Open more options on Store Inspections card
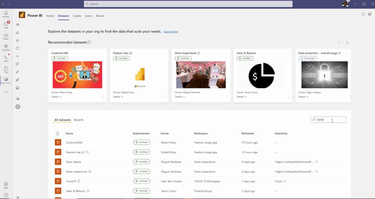The width and height of the screenshot is (375, 199). click(x=227, y=97)
